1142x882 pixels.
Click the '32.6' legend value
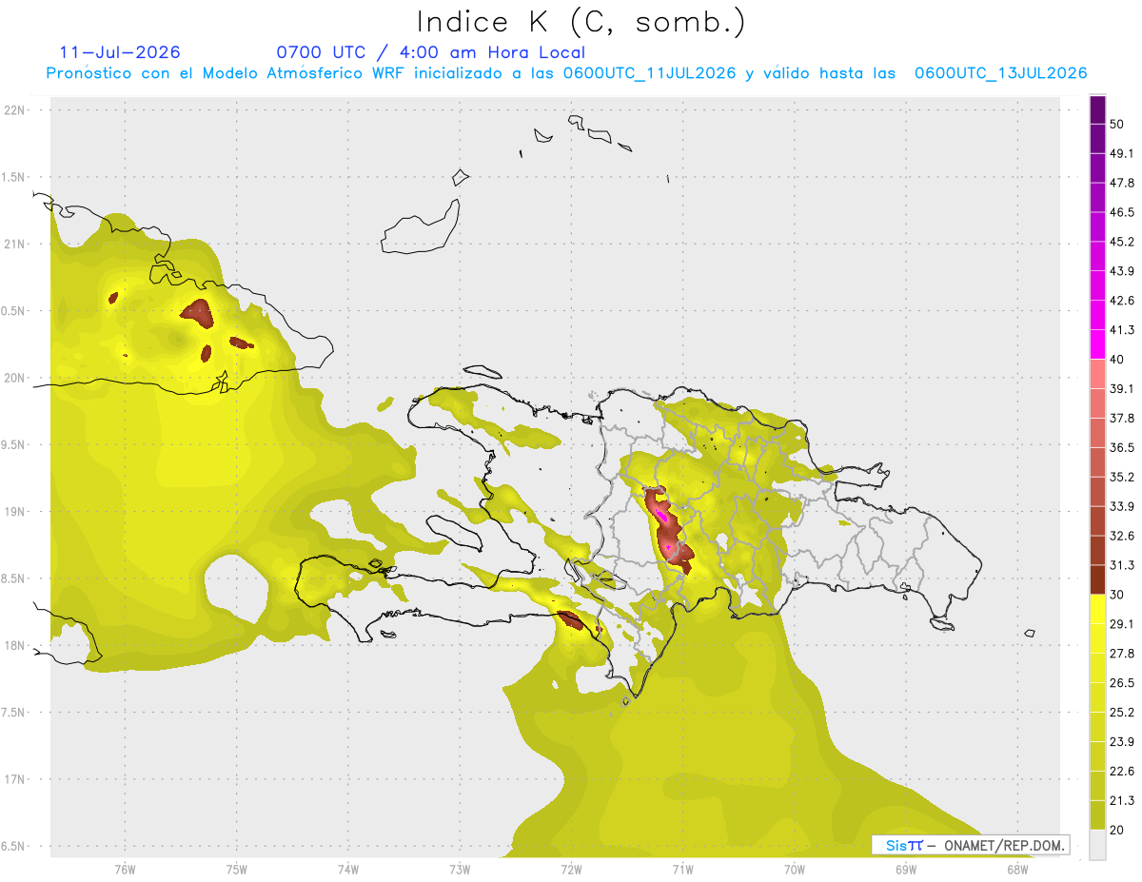(x=1122, y=536)
